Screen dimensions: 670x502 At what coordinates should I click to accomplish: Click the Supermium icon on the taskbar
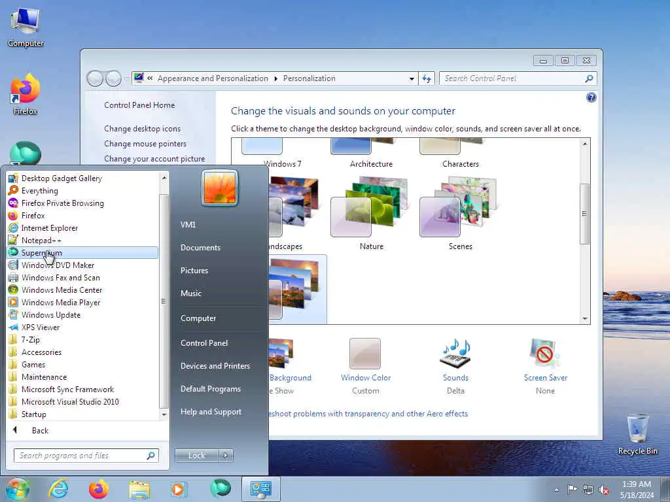220,488
